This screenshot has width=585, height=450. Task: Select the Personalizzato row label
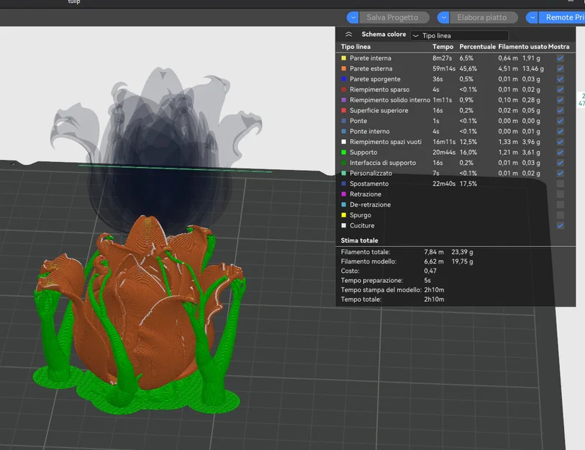pos(371,174)
